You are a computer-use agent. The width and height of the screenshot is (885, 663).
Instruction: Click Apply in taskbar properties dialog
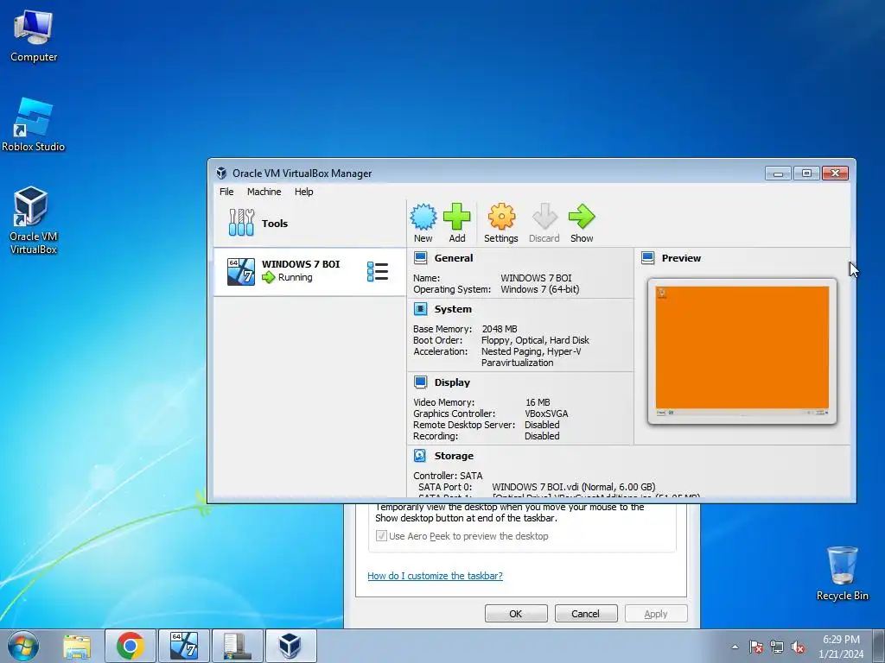(x=656, y=614)
